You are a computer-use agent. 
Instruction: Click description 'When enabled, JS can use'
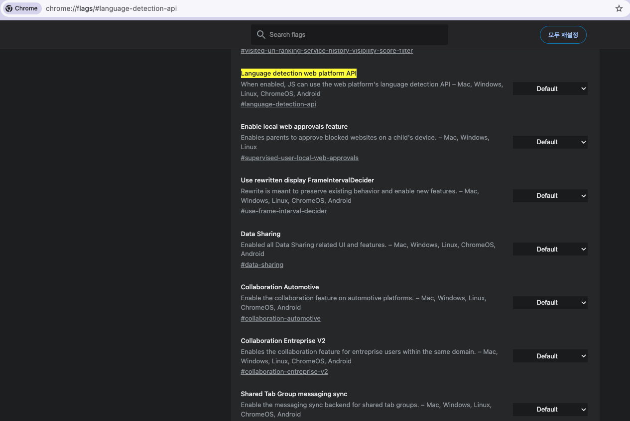click(x=372, y=89)
